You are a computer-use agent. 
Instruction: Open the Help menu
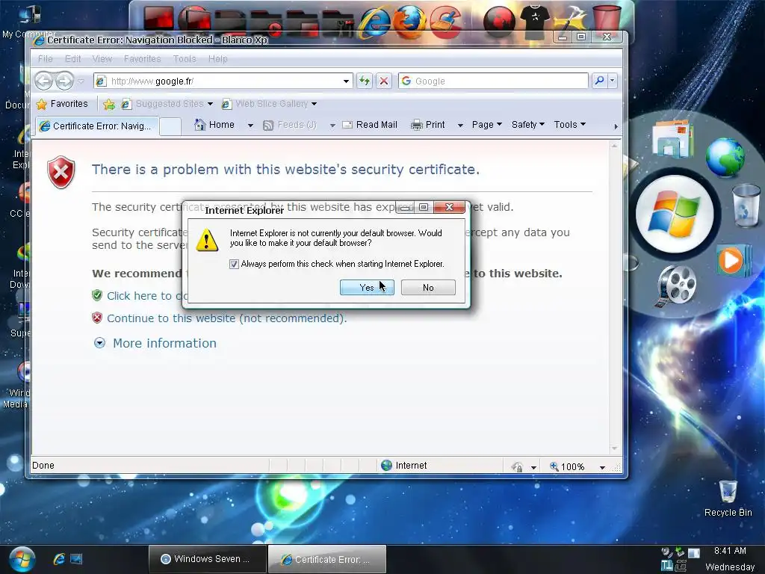coord(217,58)
